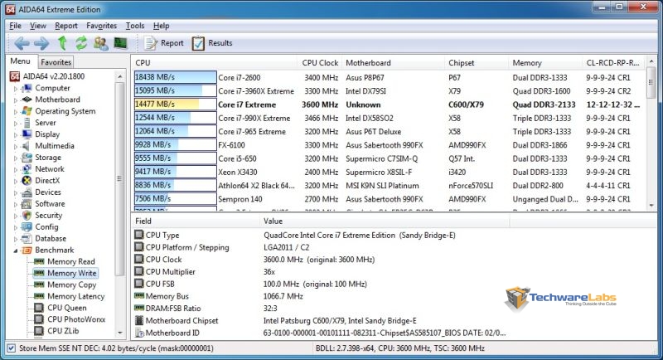The height and width of the screenshot is (360, 663).
Task: Open the Favorites menu
Action: tap(101, 26)
